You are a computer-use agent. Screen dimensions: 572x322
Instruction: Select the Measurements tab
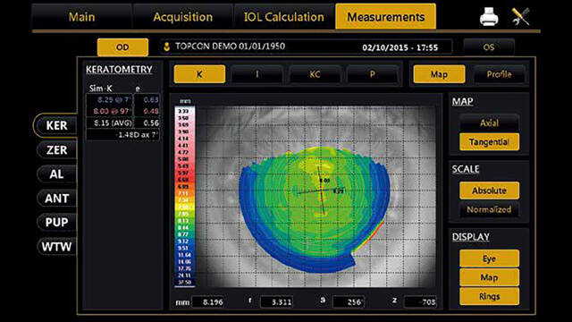point(385,17)
